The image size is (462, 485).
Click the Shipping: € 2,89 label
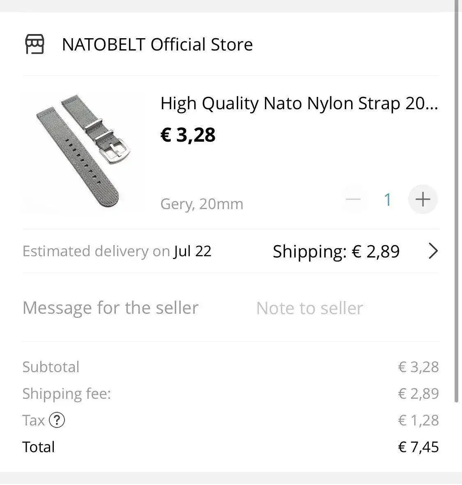[336, 251]
